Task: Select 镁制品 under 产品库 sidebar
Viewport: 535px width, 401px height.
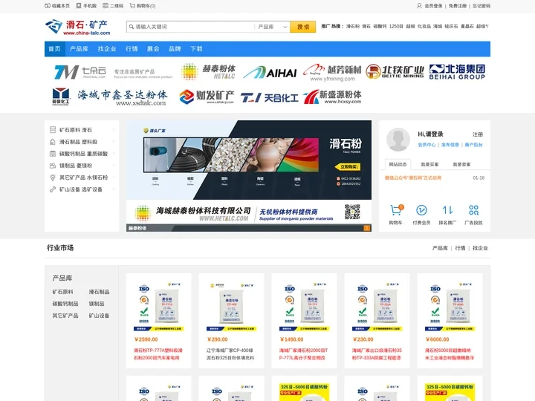Action: coord(97,304)
